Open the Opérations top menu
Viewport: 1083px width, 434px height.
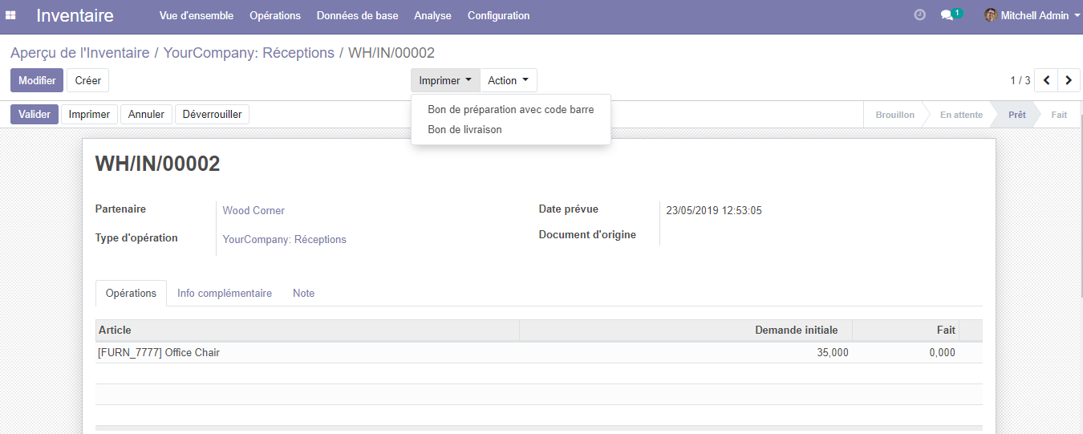click(x=274, y=15)
